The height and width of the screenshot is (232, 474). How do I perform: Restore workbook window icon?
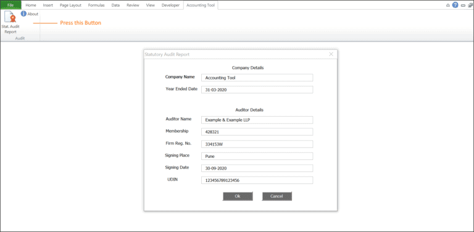470,6
